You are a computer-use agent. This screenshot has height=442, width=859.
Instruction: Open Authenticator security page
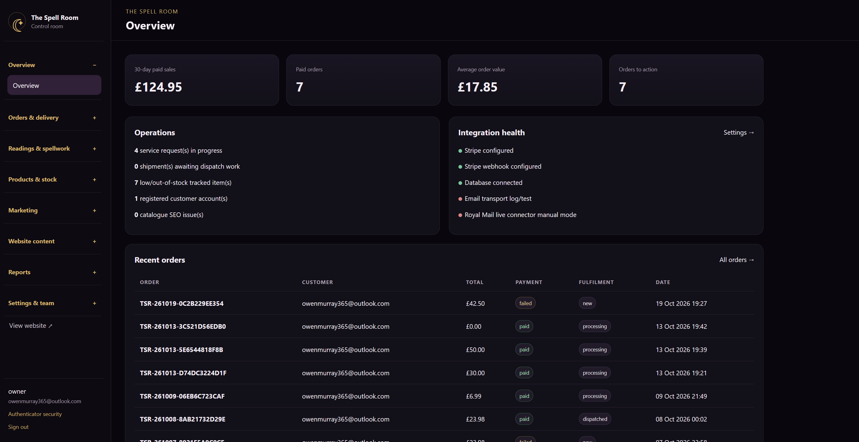35,414
